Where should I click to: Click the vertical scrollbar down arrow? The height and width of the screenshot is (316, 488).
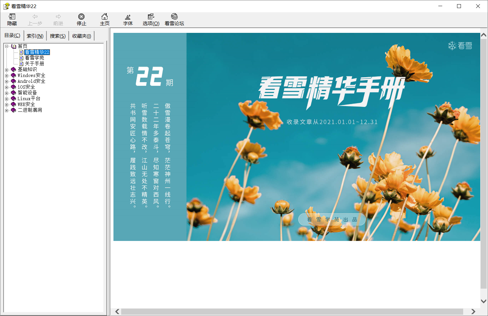483,301
